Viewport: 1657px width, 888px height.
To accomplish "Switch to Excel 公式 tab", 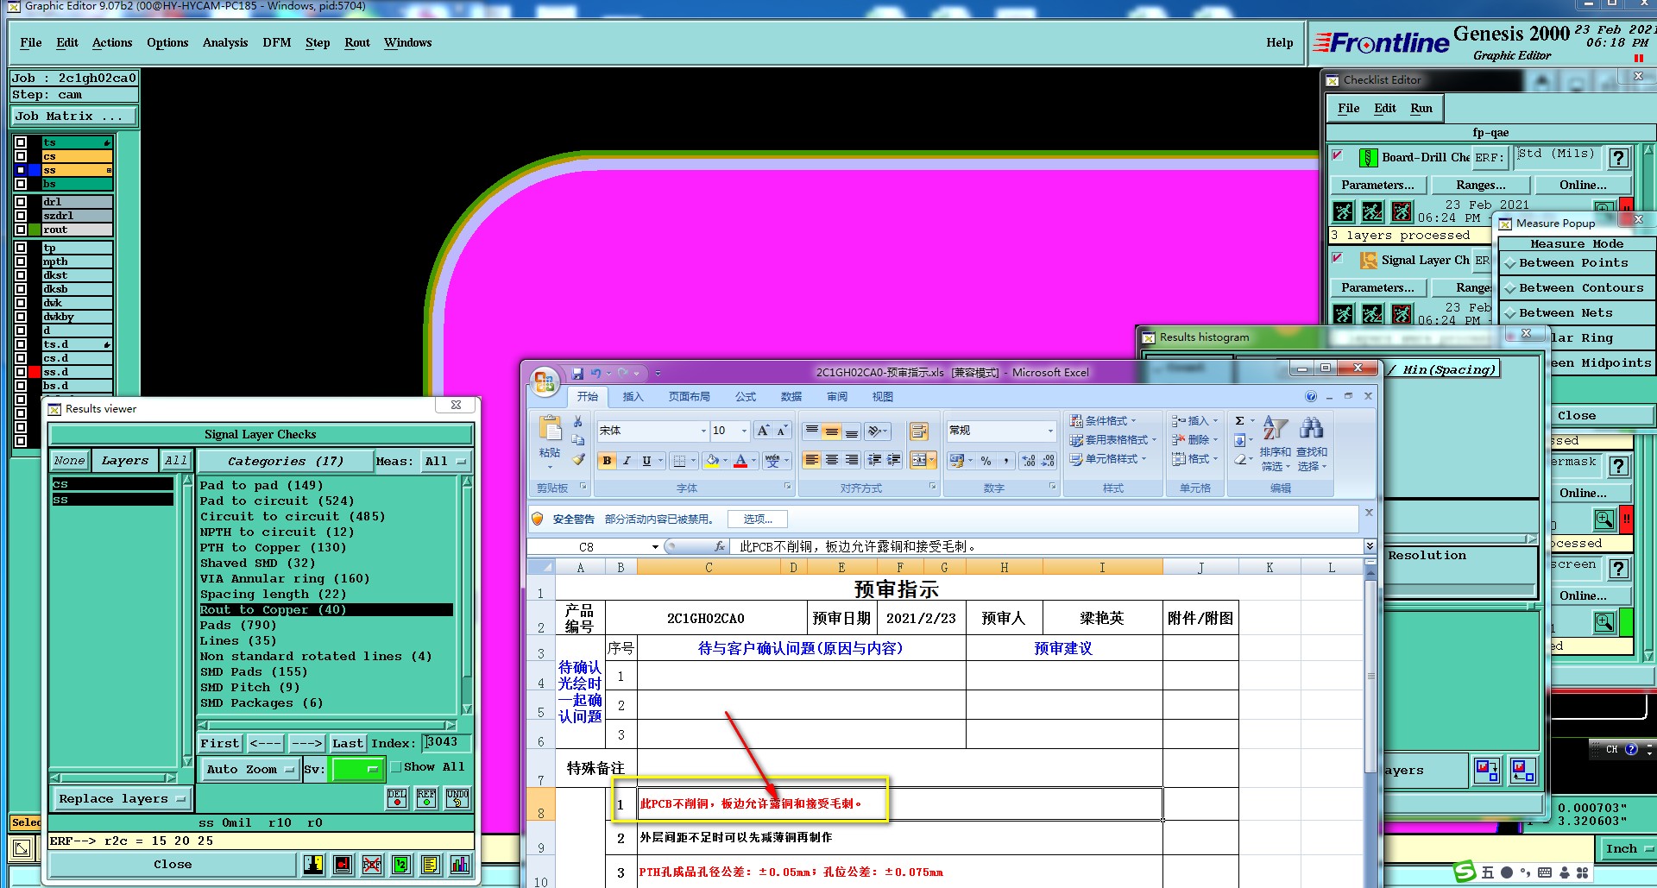I will (x=746, y=397).
